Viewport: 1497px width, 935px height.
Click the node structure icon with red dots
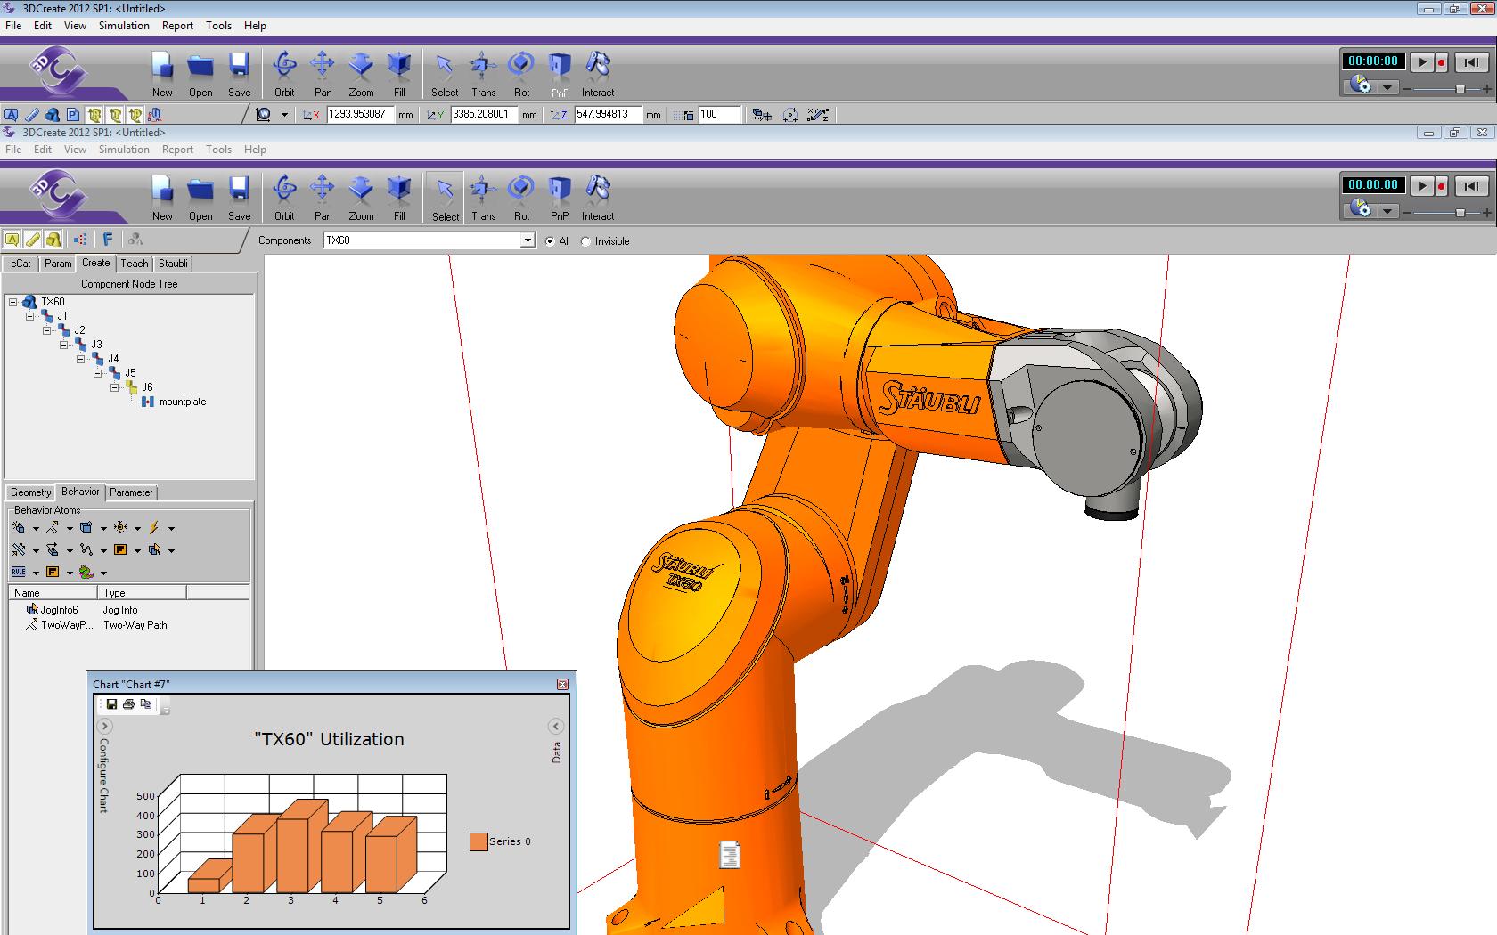point(80,239)
